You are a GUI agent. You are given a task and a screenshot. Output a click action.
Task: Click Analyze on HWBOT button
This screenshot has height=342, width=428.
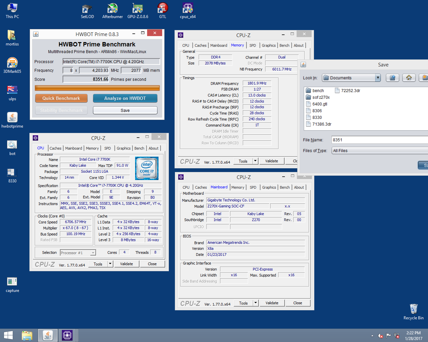click(125, 98)
